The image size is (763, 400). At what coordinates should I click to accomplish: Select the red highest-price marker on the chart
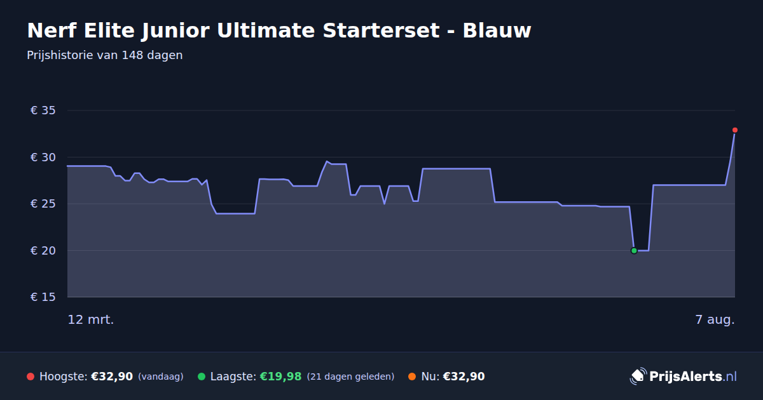(x=735, y=130)
